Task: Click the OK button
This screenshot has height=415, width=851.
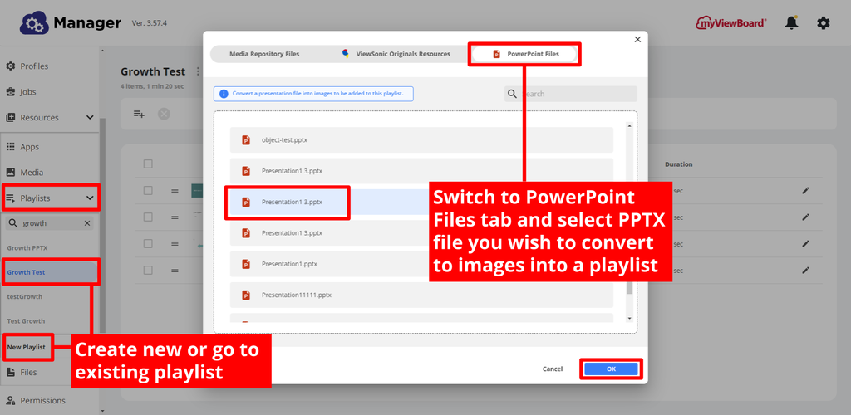Action: (611, 369)
